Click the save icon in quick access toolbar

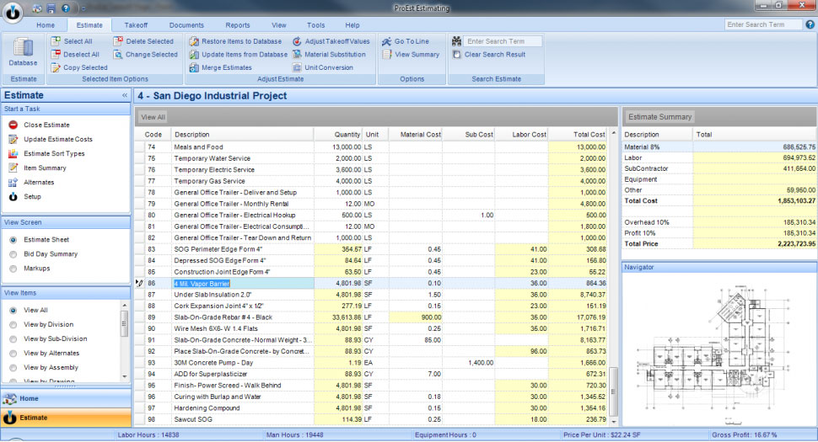(51, 8)
